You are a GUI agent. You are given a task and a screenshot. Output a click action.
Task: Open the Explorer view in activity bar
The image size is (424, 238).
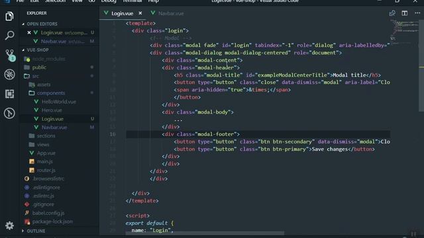[9, 16]
